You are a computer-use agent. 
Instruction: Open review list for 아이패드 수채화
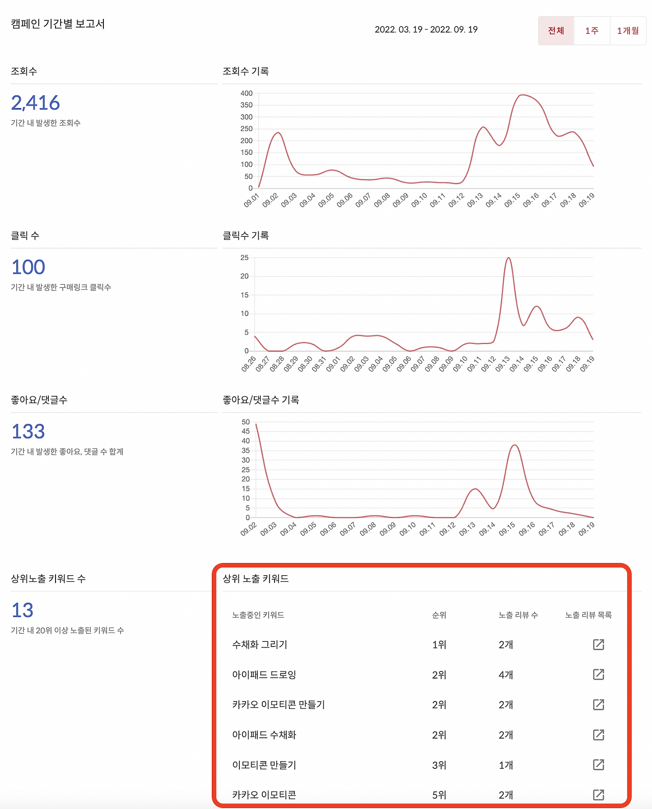599,735
